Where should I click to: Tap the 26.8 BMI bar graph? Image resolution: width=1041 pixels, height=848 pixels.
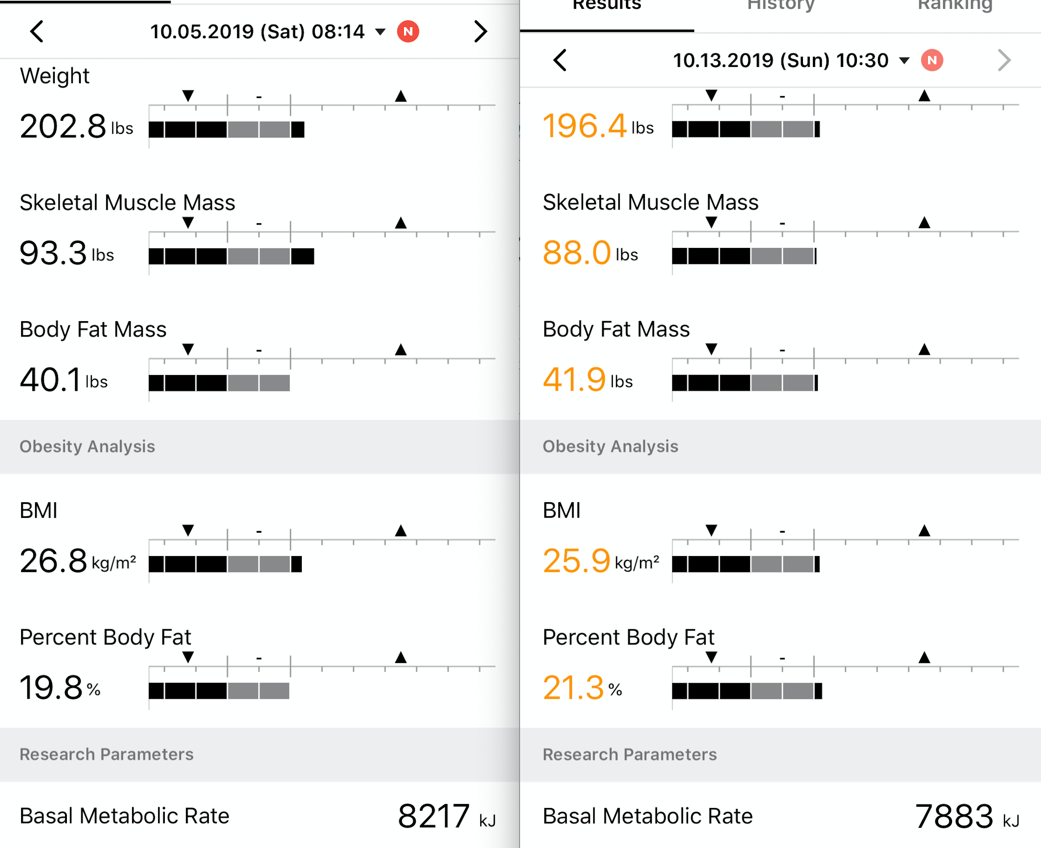(x=225, y=564)
